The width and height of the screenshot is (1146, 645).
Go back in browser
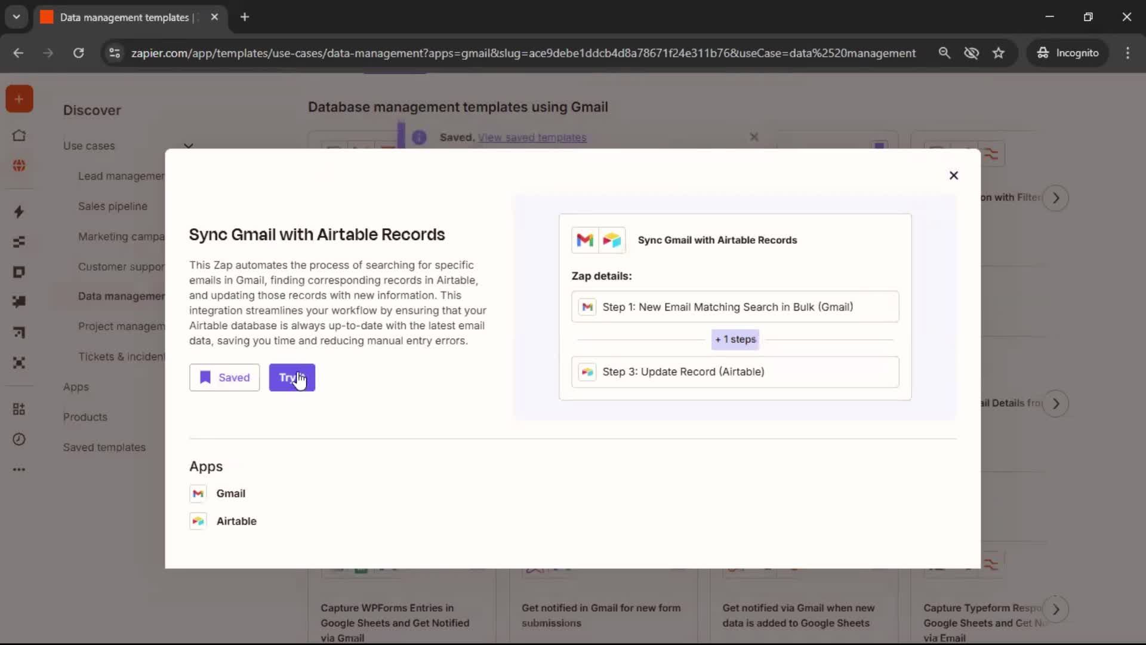click(x=19, y=53)
